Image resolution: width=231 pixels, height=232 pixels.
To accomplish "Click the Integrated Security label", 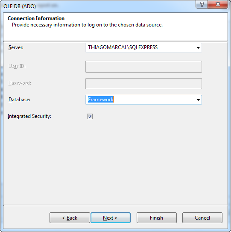I will [x=29, y=116].
